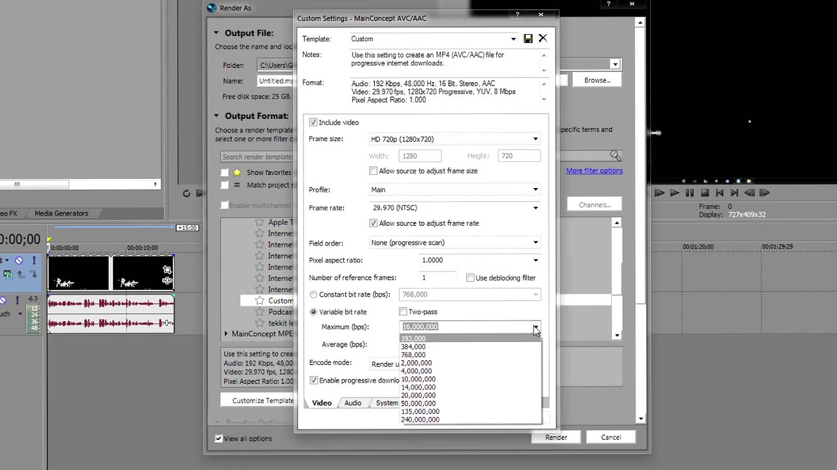Select Constant bit rate radio button

point(313,294)
